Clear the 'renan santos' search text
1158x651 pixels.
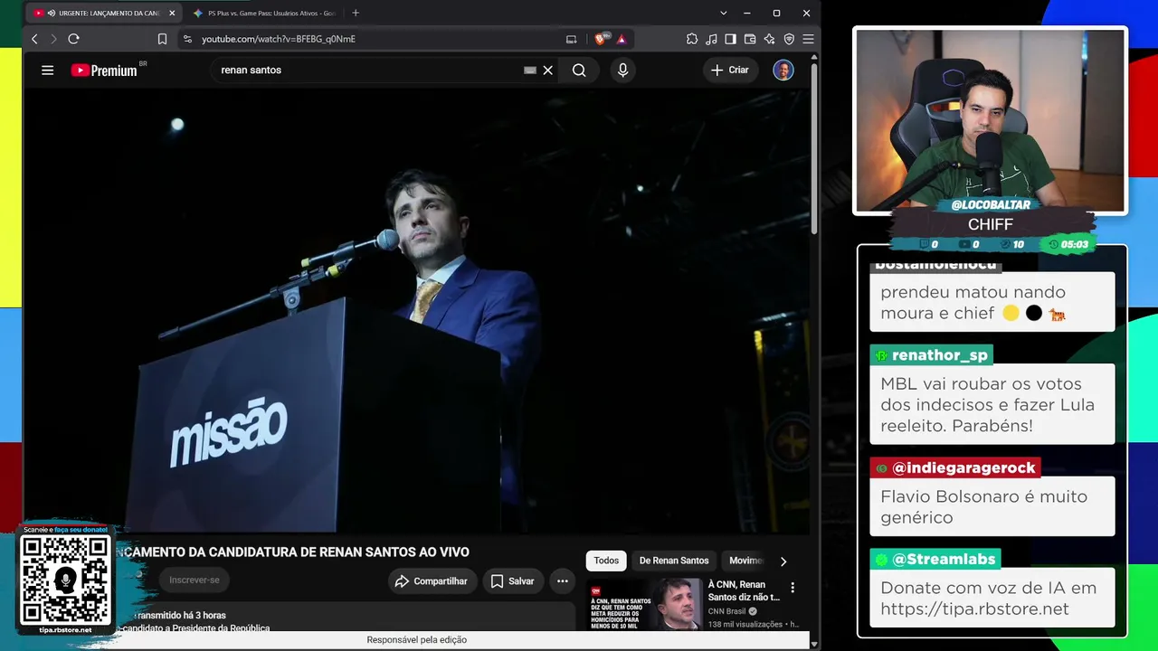click(547, 70)
